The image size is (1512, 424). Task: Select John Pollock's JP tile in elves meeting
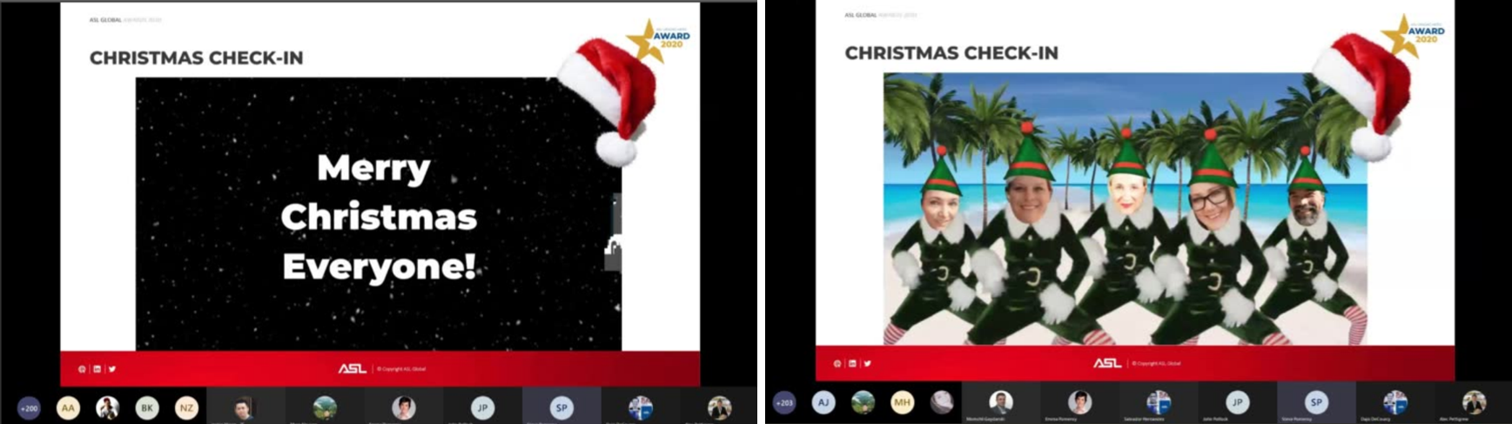click(x=1237, y=402)
